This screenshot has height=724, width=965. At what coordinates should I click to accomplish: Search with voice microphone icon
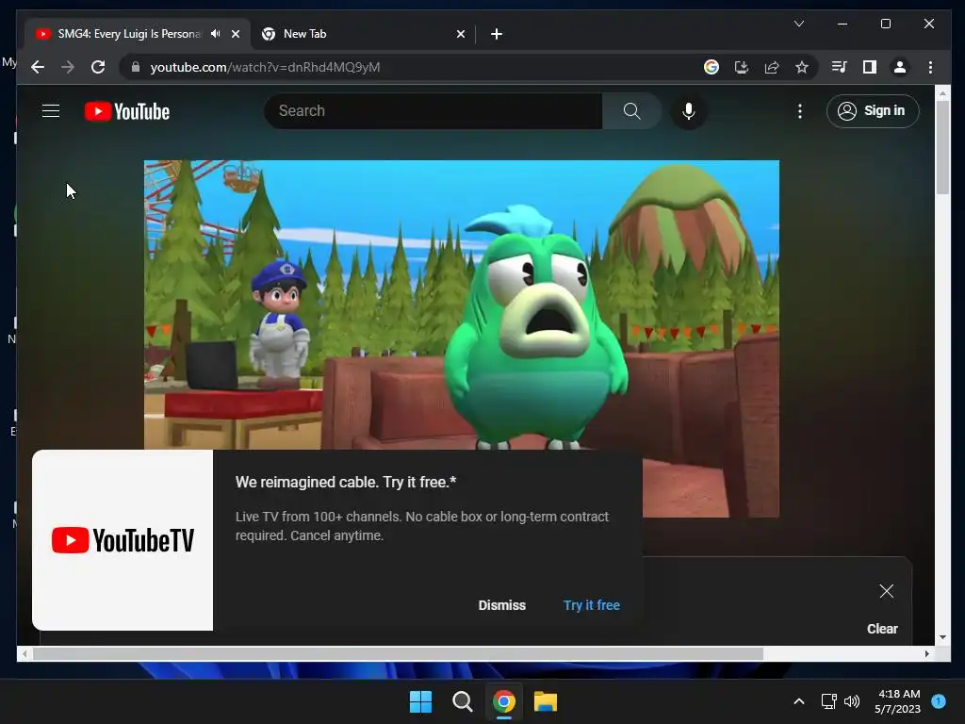coord(689,111)
